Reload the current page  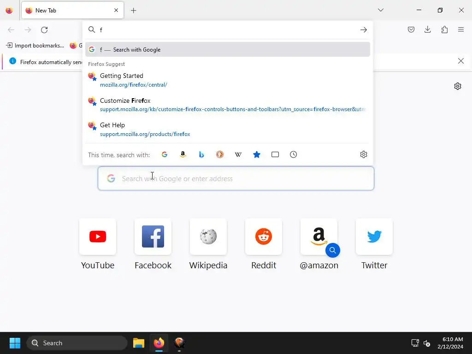44,30
